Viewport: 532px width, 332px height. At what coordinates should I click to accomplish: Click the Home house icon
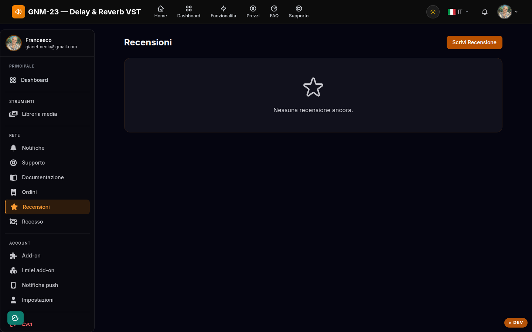tap(161, 8)
